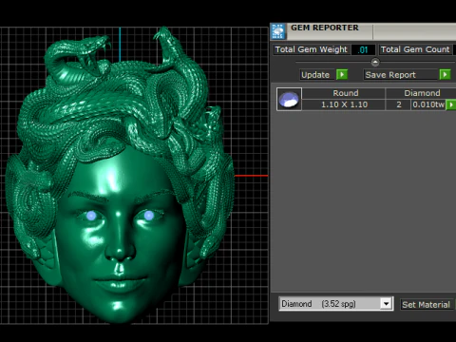
Task: Click the green arrow beside Update
Action: [342, 75]
